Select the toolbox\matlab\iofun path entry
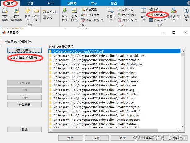This screenshot has width=190, height=143. (x=114, y=86)
